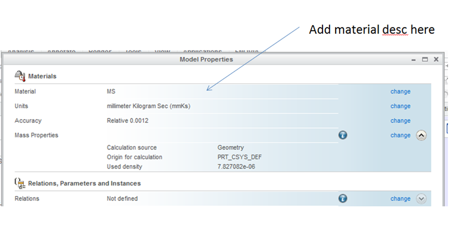Click the Relations row label
The height and width of the screenshot is (241, 469).
click(27, 199)
